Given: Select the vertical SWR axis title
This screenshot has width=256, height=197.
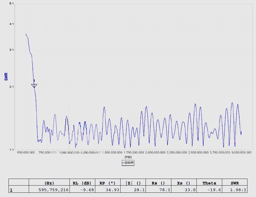Looking at the screenshot, I should click(x=6, y=77).
